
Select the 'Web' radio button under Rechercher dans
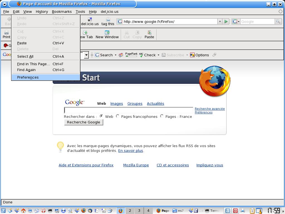[101, 116]
